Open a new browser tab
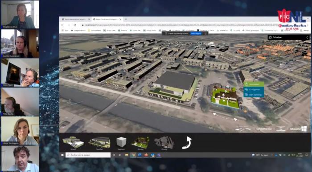The width and height of the screenshot is (312, 172). (x=126, y=19)
